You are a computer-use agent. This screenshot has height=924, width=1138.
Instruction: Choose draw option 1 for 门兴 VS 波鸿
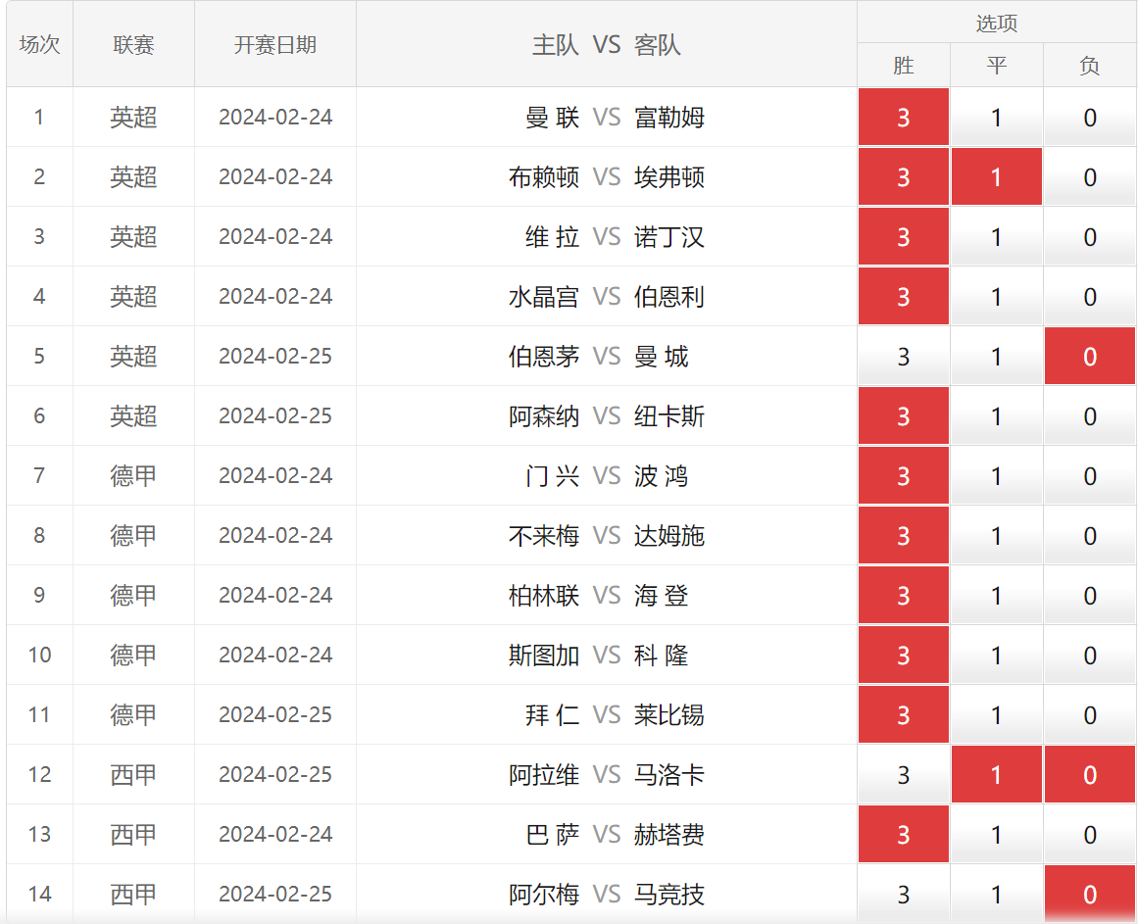(x=997, y=476)
